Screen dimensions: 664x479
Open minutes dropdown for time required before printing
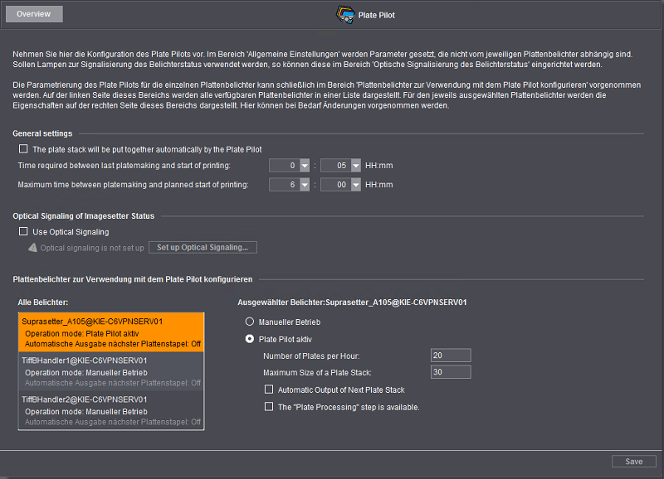[x=356, y=166]
